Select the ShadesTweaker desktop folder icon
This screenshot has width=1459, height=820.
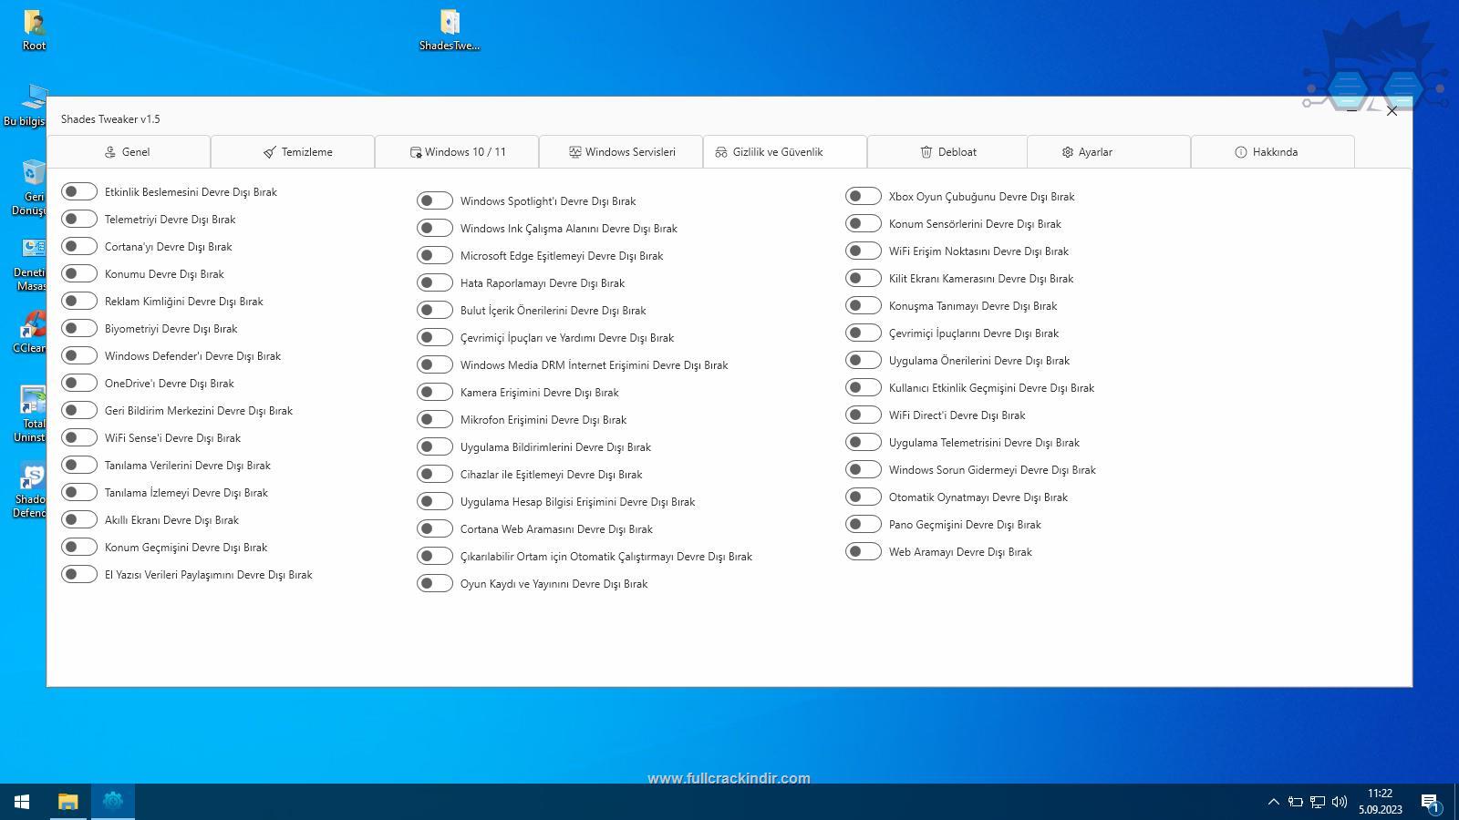click(x=449, y=30)
